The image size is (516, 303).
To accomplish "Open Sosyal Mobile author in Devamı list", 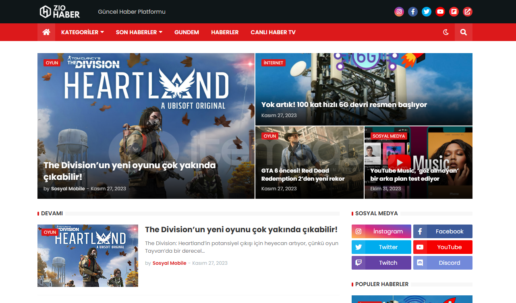I will point(169,263).
